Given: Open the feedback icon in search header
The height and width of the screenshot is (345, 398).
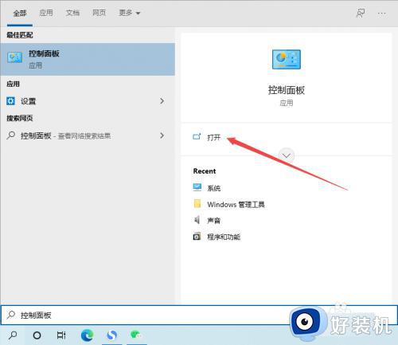Looking at the screenshot, I should (x=361, y=13).
